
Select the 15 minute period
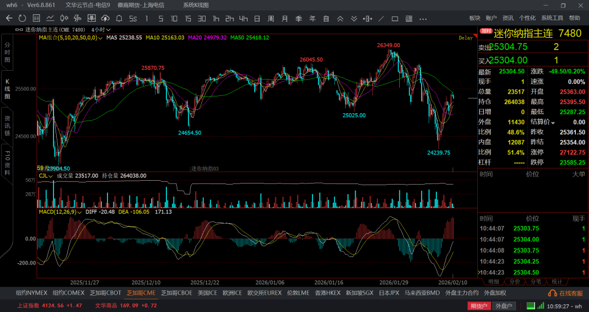(188, 19)
